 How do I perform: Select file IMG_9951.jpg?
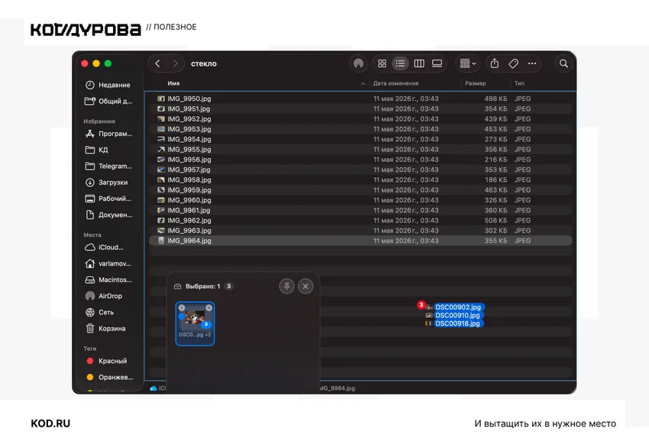[360, 109]
